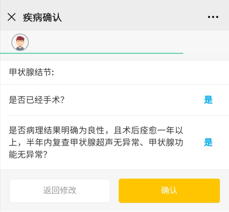Viewport: 229px width, 212px height.
Task: Toggle the 是 answer for the pathology question
Action: [208, 142]
